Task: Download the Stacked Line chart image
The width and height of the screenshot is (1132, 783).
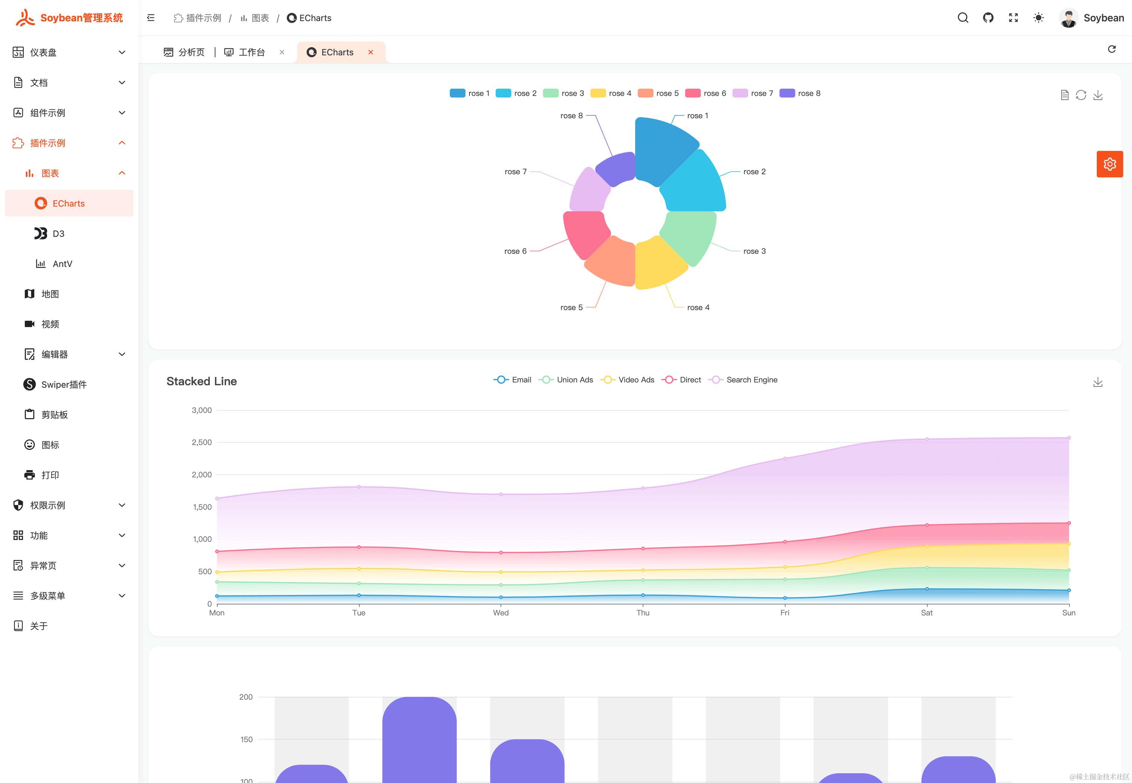Action: tap(1098, 382)
